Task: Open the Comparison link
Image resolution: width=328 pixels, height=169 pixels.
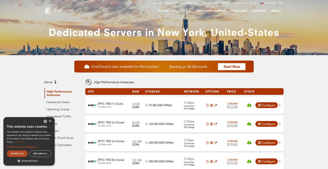Action: 222,3
